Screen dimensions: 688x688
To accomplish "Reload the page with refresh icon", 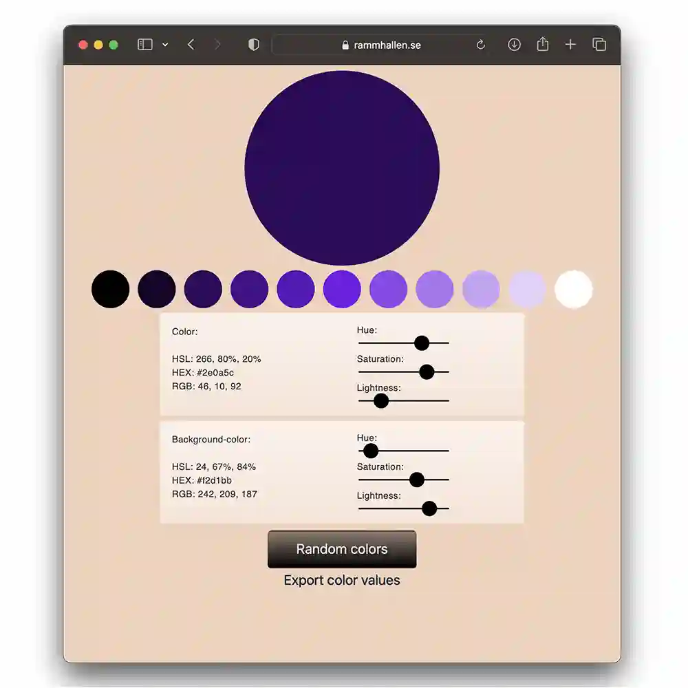I will (480, 45).
